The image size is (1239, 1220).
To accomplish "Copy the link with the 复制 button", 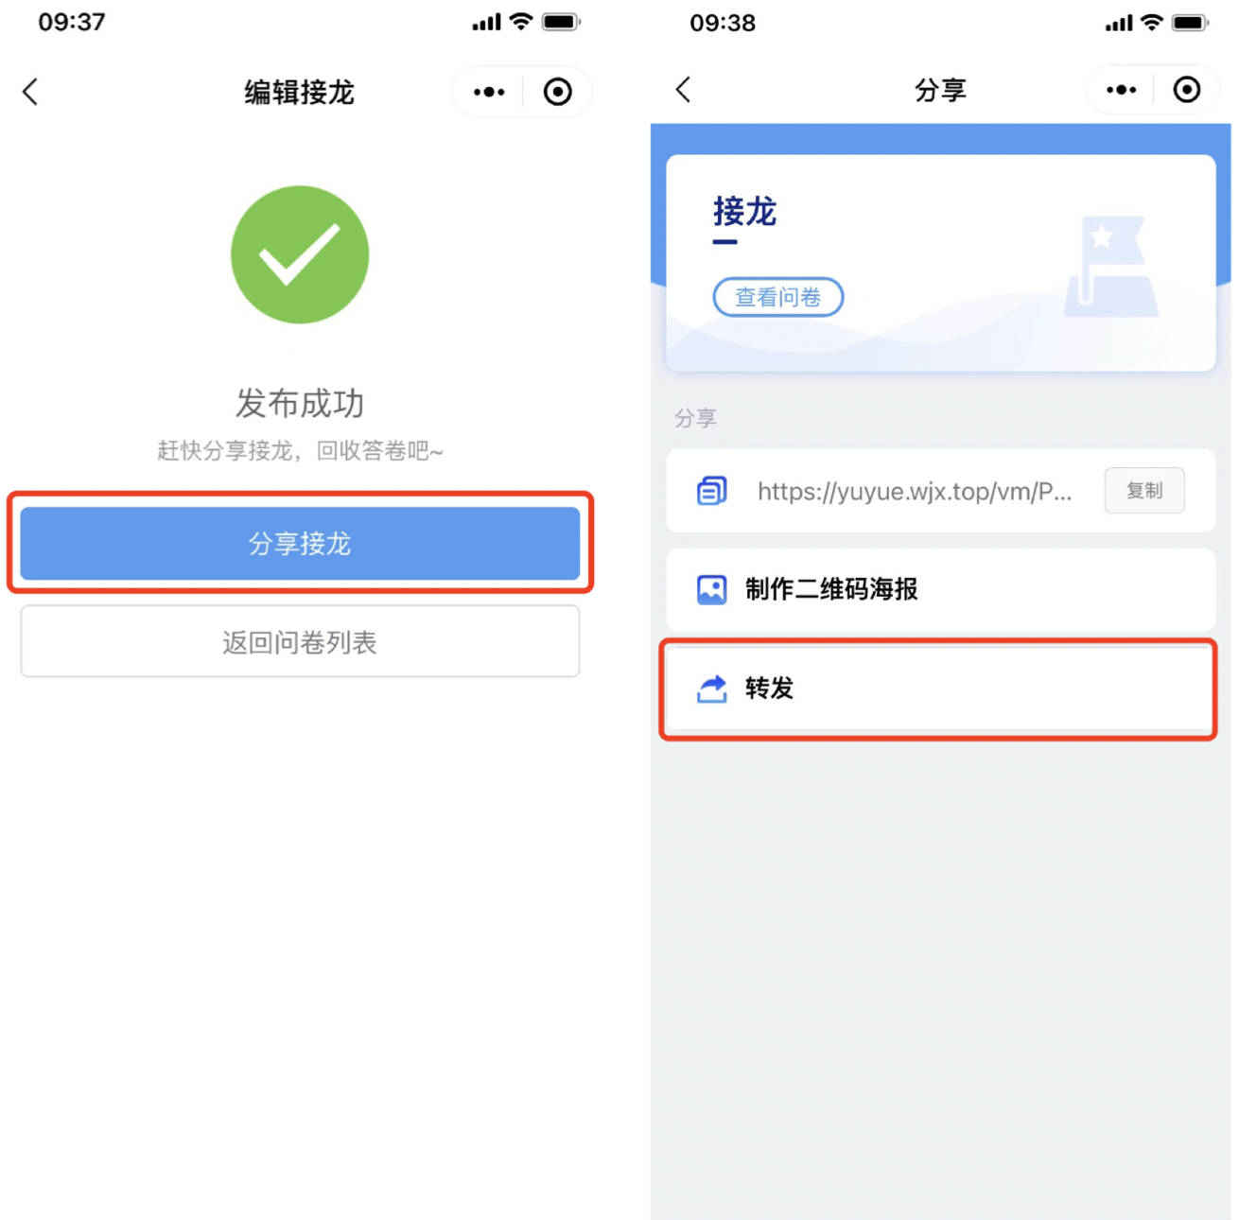I will tap(1144, 491).
